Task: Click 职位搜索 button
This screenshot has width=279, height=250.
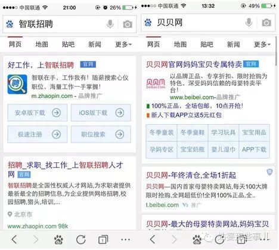Action: tap(101, 134)
